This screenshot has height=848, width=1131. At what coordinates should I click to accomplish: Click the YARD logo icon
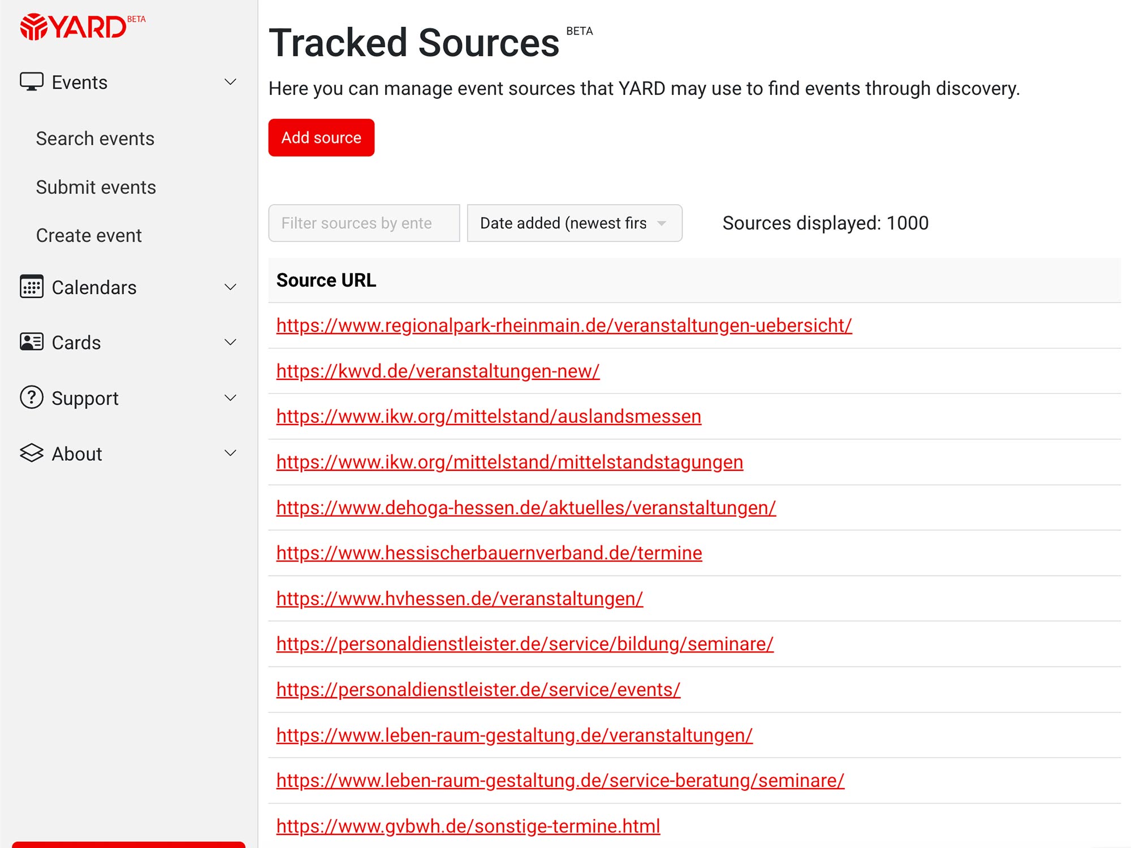(34, 25)
